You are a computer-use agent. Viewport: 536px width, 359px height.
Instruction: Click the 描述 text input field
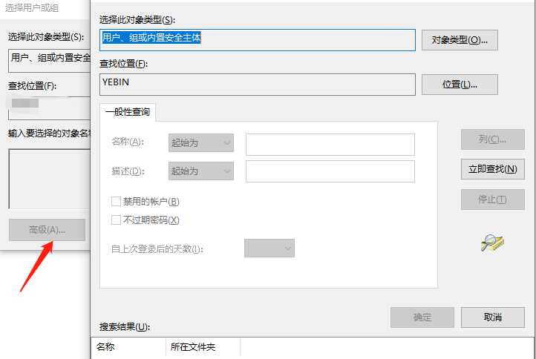click(x=330, y=171)
